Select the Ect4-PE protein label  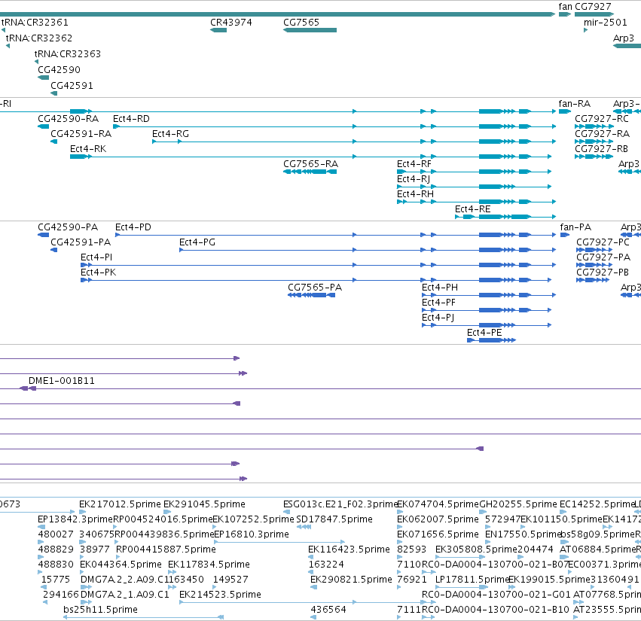(484, 333)
